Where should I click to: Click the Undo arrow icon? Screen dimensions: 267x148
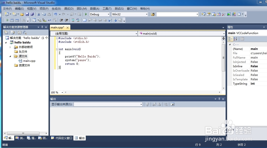tap(56, 14)
